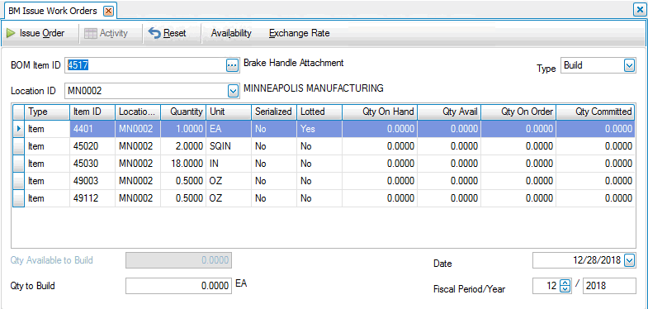
Task: Open the Type Build dropdown
Action: [x=629, y=65]
